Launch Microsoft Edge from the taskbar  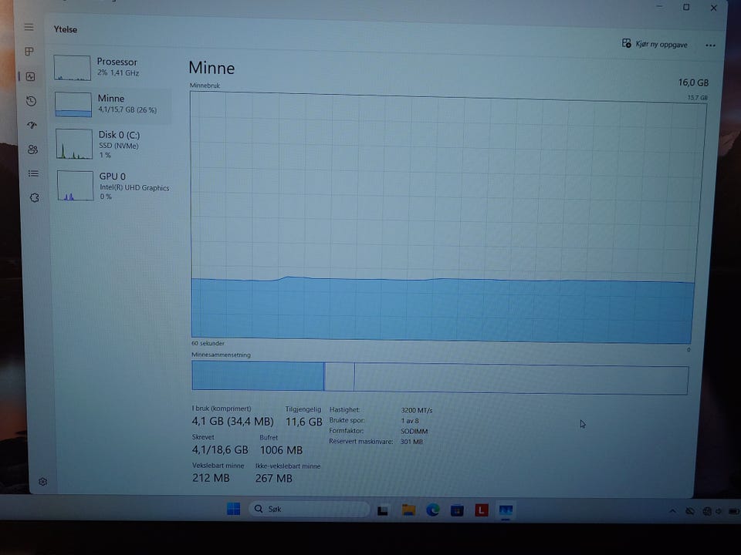point(432,510)
